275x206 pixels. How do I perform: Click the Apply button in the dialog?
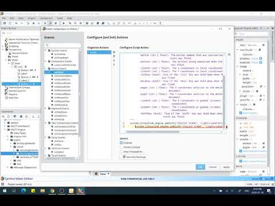tap(226, 167)
